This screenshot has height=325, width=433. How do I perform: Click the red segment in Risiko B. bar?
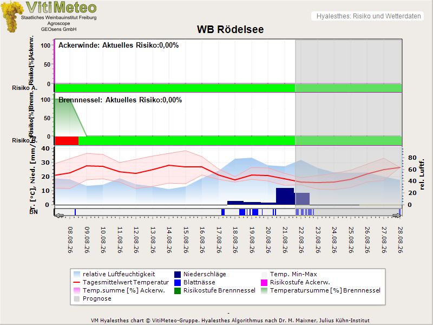67,141
